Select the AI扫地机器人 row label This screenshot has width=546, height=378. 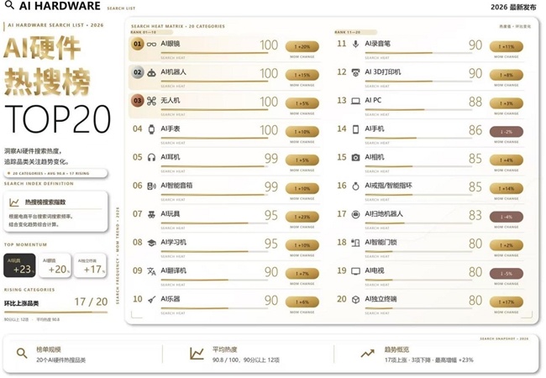(x=384, y=214)
